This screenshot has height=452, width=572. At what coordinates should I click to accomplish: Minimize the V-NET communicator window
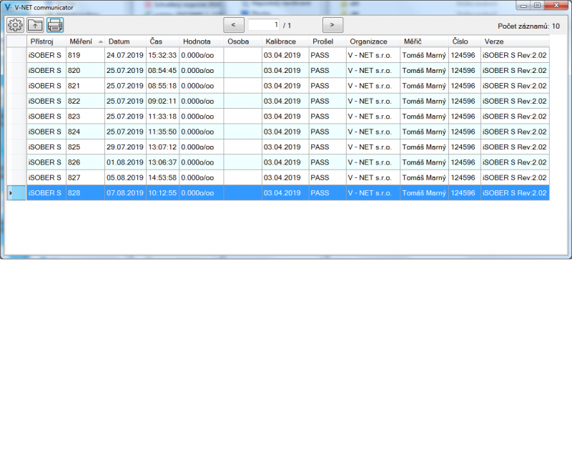tap(524, 5)
